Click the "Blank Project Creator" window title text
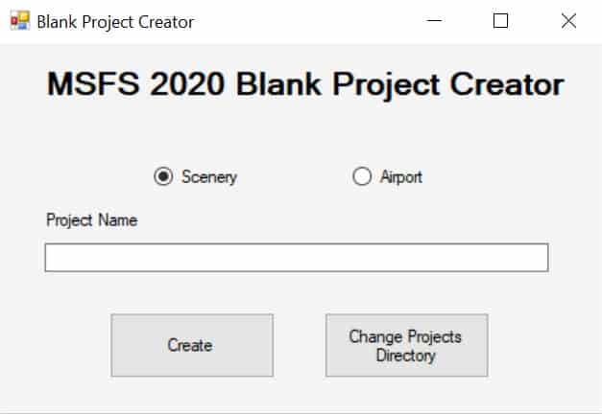Viewport: 602px width, 414px height. [x=115, y=21]
